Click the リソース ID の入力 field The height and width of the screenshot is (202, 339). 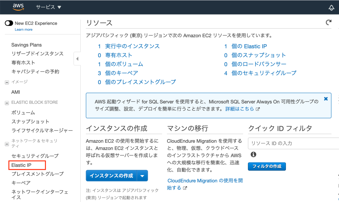point(293,143)
